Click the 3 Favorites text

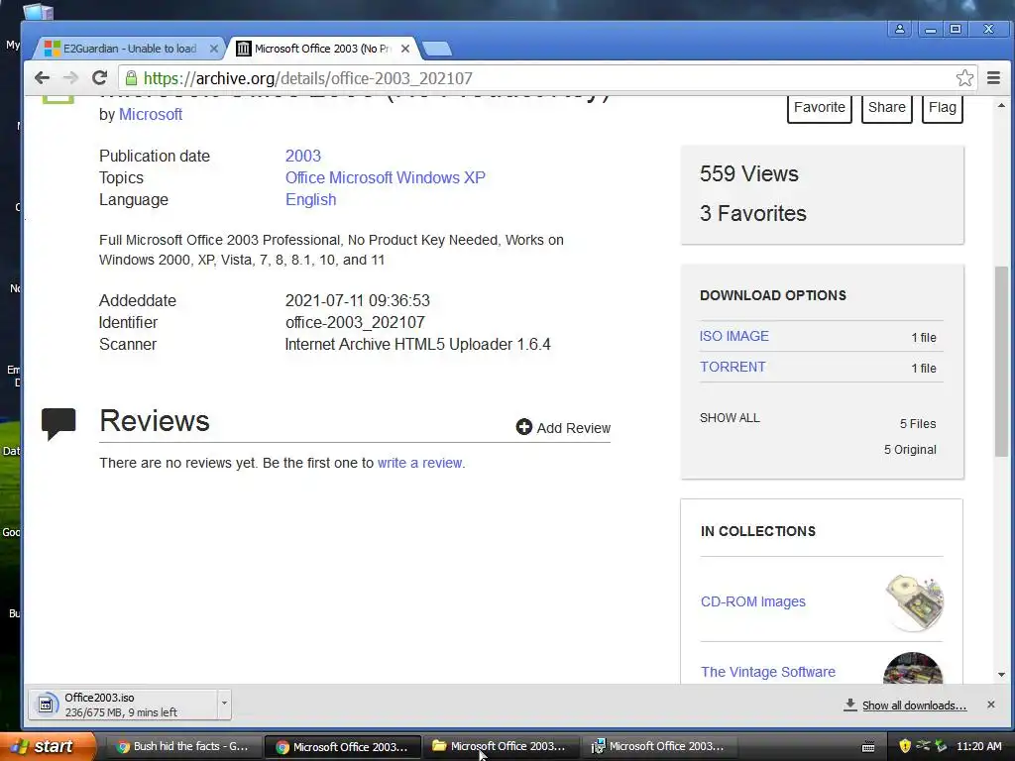click(x=753, y=214)
